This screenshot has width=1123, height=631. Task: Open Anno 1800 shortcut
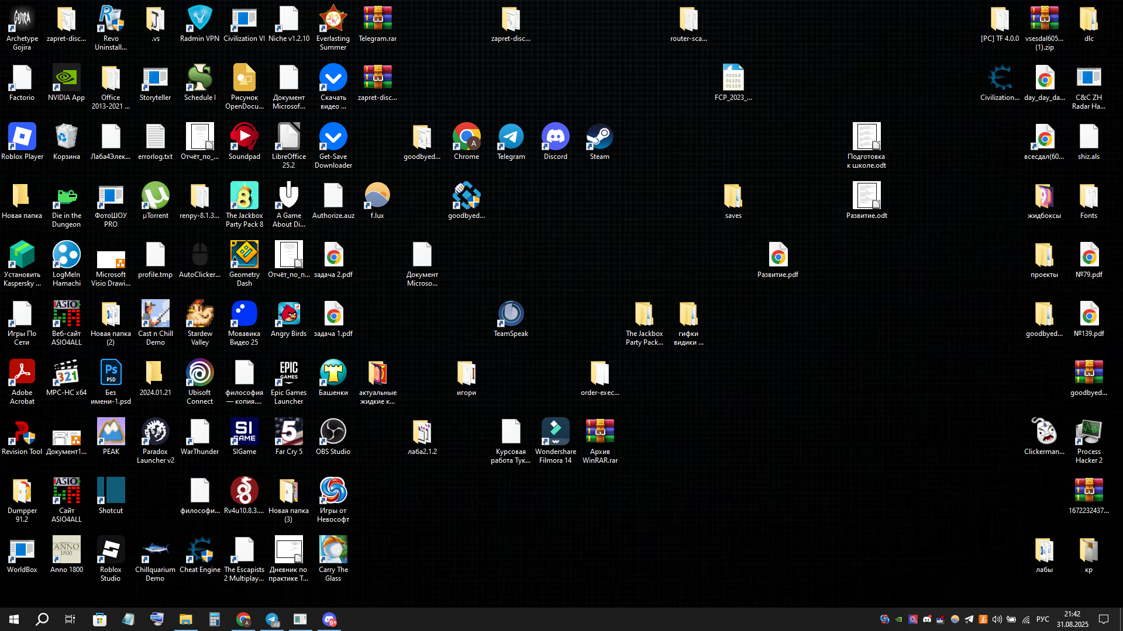pos(67,555)
